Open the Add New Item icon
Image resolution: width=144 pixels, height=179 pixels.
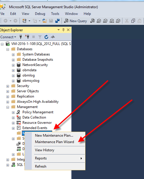tap(35, 21)
